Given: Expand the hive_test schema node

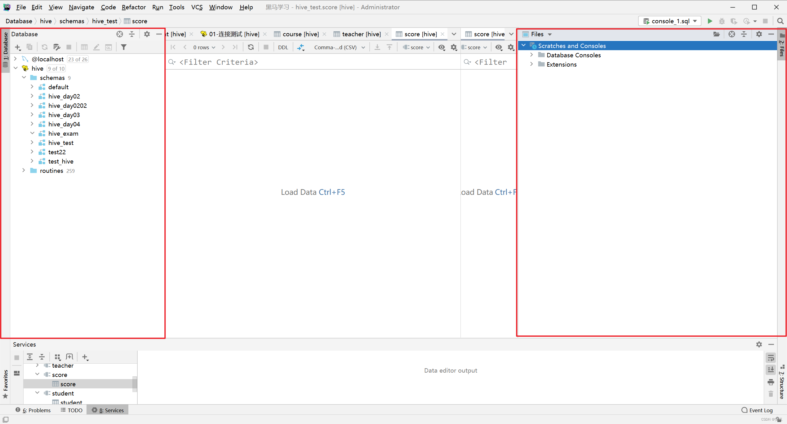Looking at the screenshot, I should coord(32,143).
